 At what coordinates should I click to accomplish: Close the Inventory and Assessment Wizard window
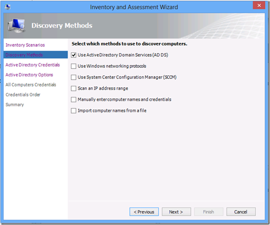[x=259, y=5]
